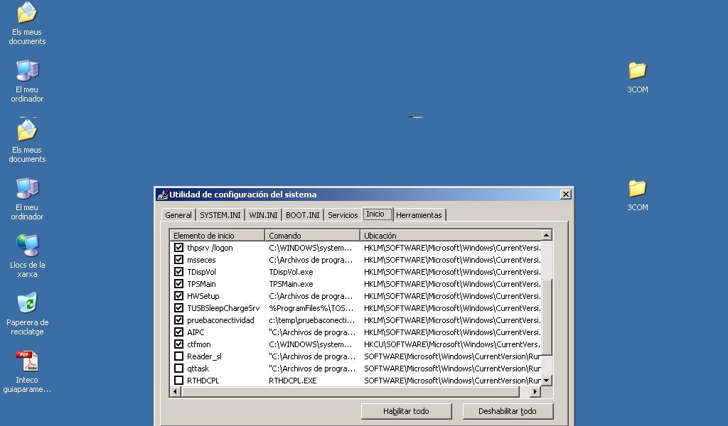The height and width of the screenshot is (426, 728).
Task: Click the Deshabilitar todo button
Action: (x=507, y=411)
